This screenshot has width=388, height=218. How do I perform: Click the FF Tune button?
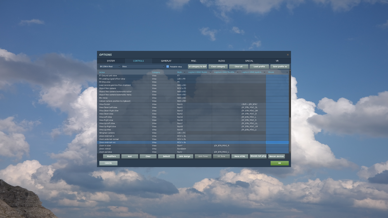pos(221,156)
